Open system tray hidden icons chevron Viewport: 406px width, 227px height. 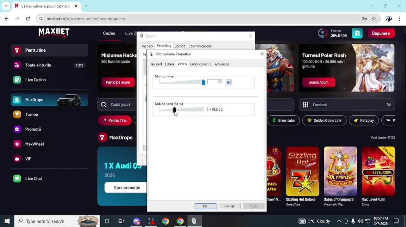tap(339, 221)
